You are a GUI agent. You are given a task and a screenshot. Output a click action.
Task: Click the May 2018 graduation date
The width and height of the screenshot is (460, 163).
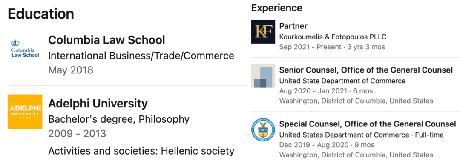tap(71, 70)
